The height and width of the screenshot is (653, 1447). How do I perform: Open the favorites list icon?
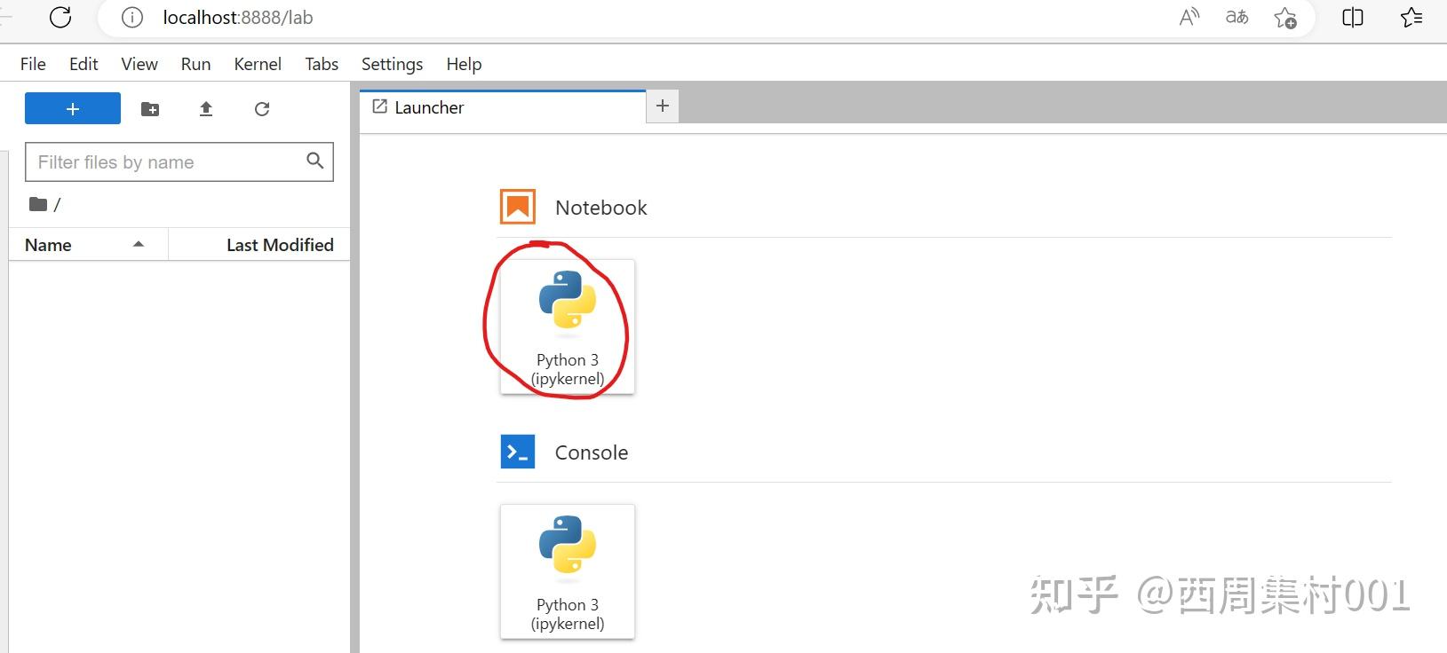[1411, 17]
